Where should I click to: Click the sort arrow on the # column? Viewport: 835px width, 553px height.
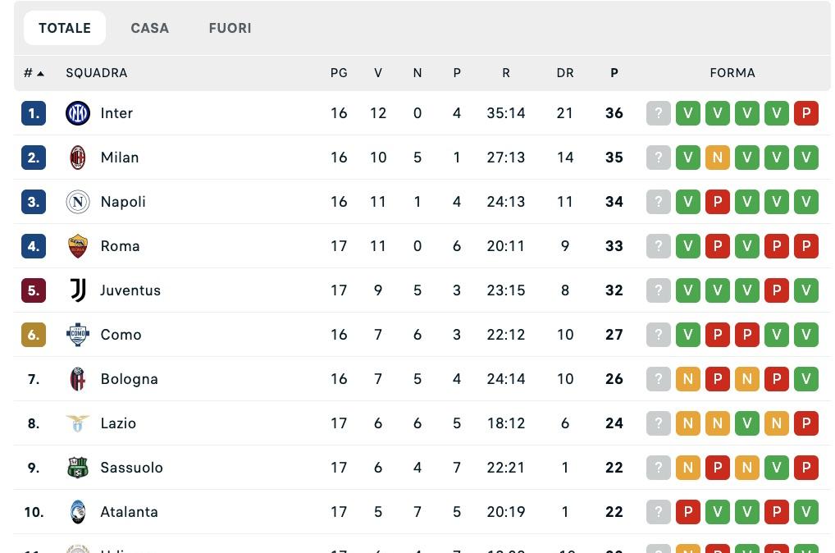coord(42,73)
